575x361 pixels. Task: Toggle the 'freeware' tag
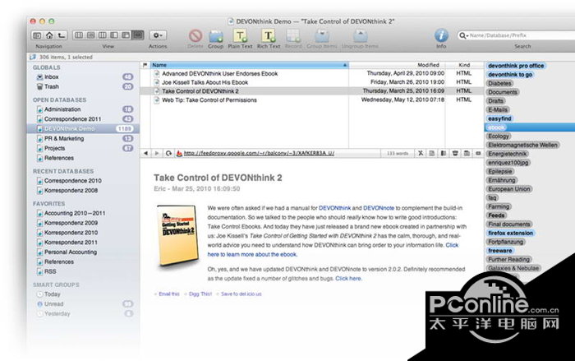501,250
